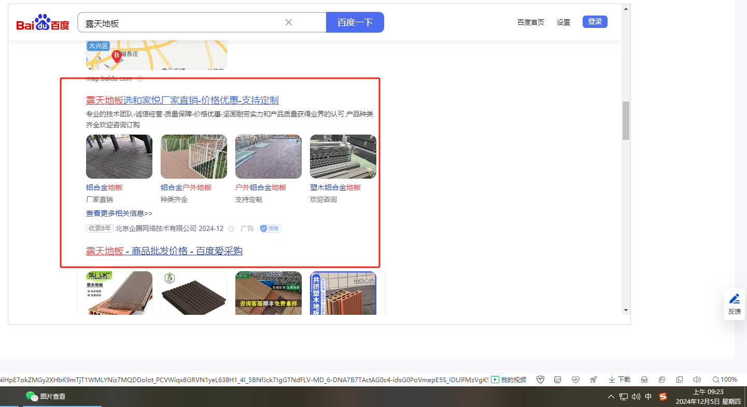Screen dimensions: 747x407
Task: Open 我的视频 in the status bar
Action: click(x=509, y=380)
